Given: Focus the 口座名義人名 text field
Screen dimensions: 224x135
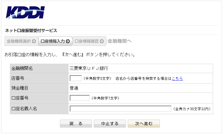Looking at the screenshot, I should [120, 109].
